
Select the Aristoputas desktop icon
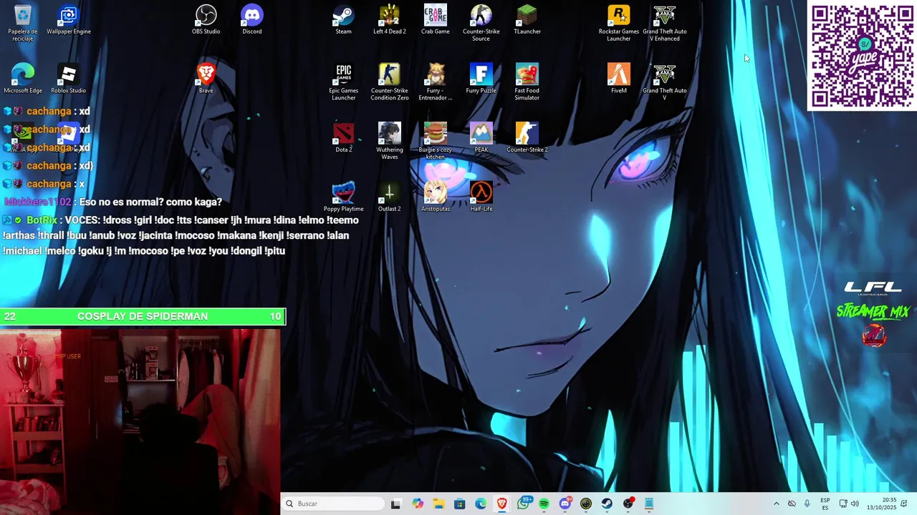(x=436, y=197)
